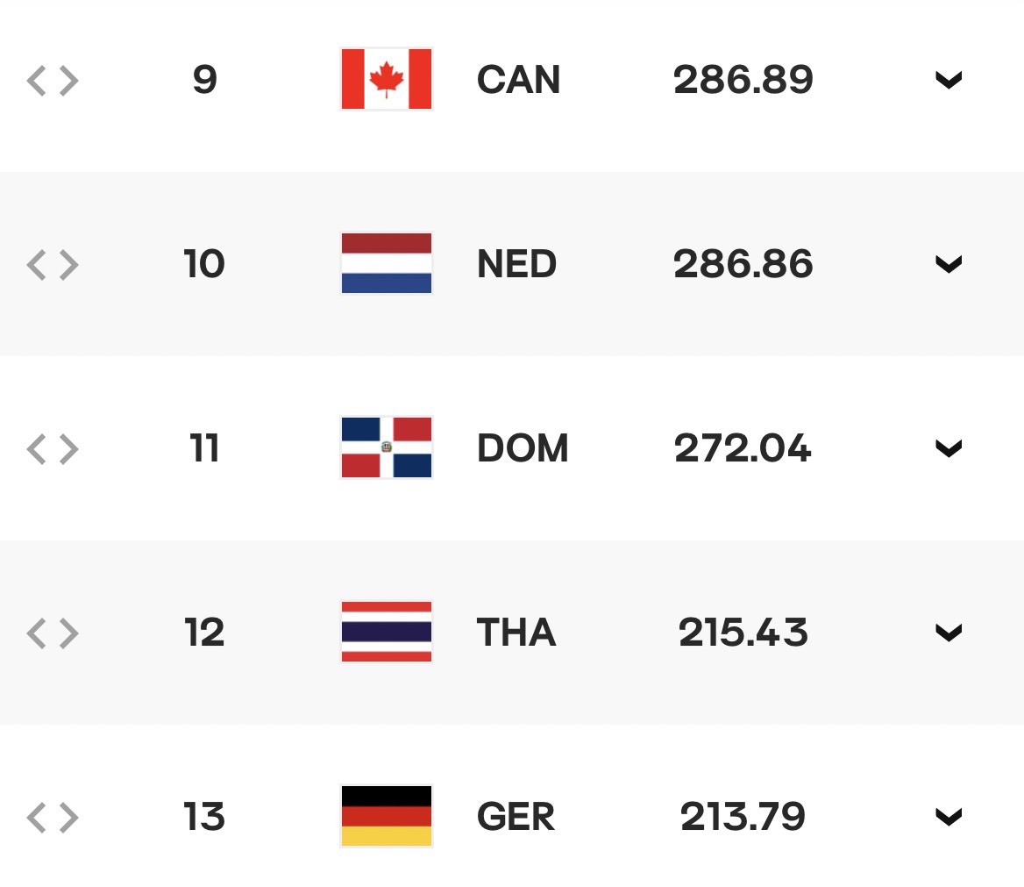Click the rank change arrows for CAN
Viewport: 1024px width, 887px height.
(x=53, y=81)
